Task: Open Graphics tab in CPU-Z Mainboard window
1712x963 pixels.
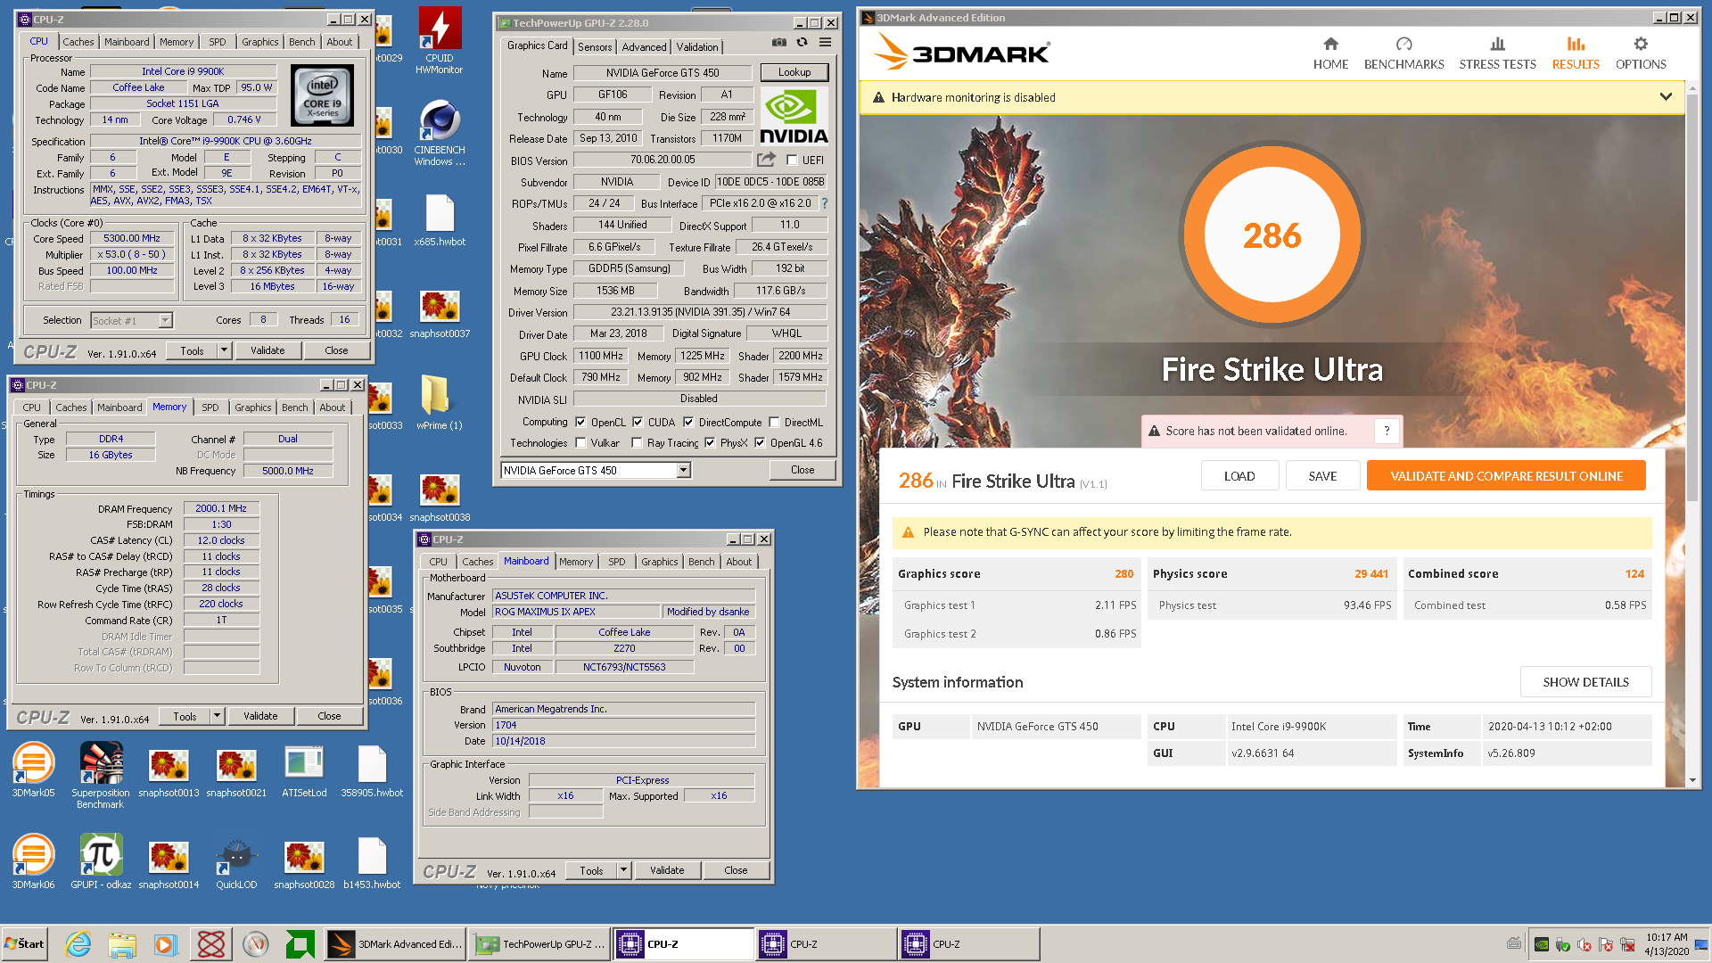Action: (x=660, y=562)
